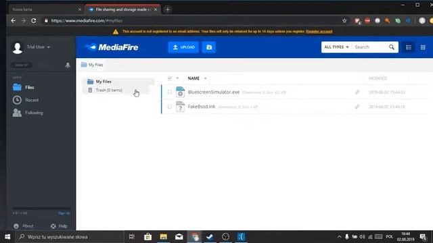The width and height of the screenshot is (433, 243).
Task: Check the BluescreenSimulator.exe checkbox
Action: click(x=170, y=92)
